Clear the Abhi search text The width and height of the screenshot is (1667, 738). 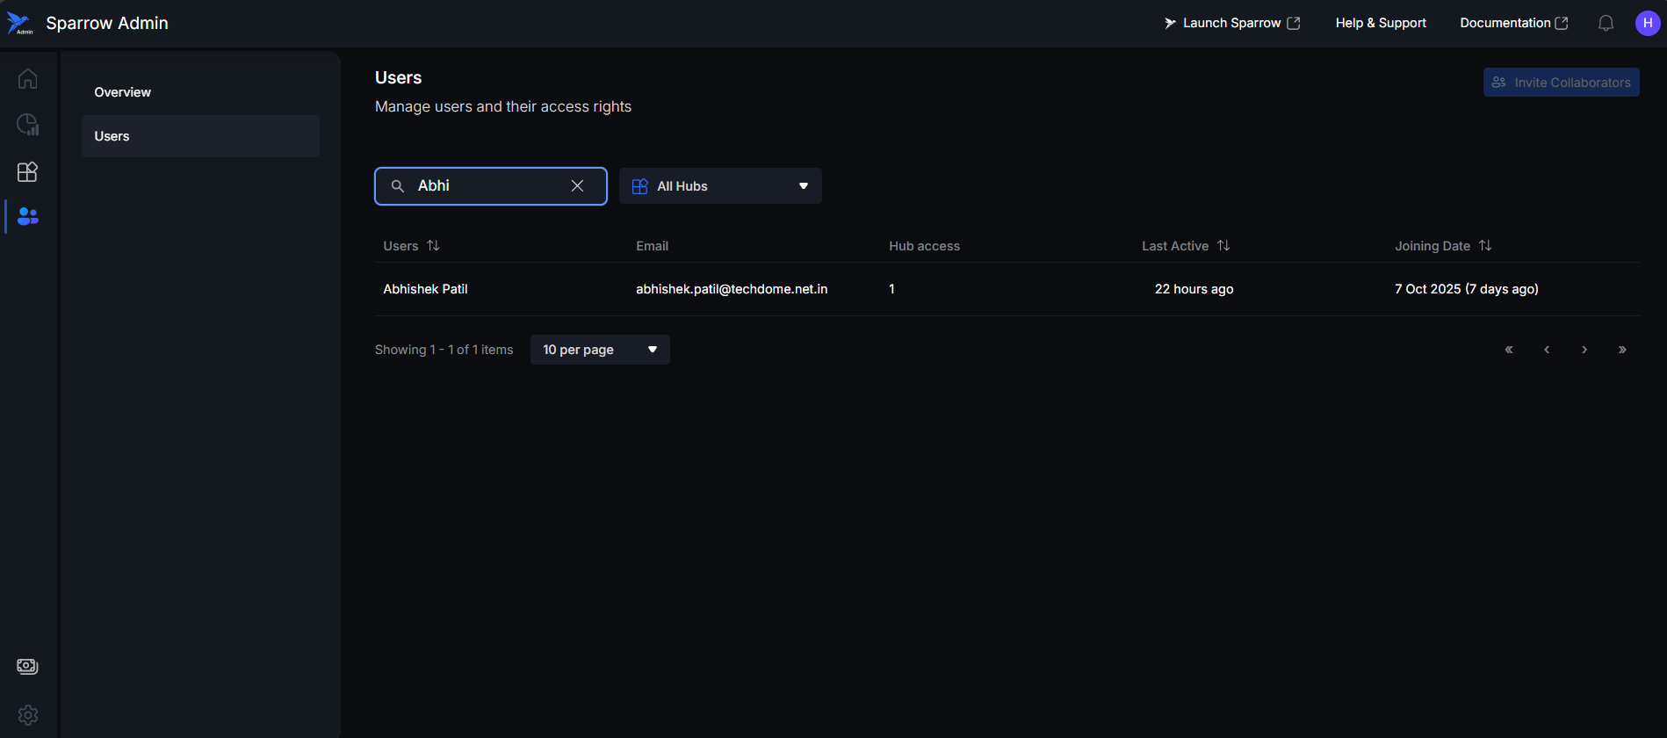tap(577, 186)
